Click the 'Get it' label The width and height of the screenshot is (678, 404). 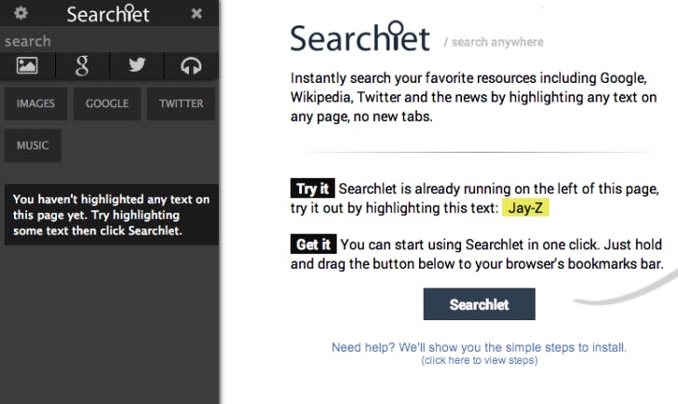point(313,245)
